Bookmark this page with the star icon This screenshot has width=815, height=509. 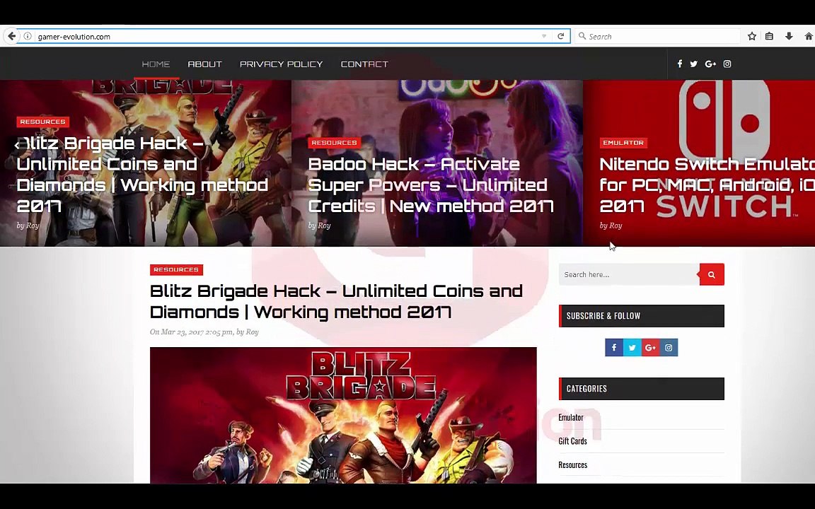click(751, 36)
